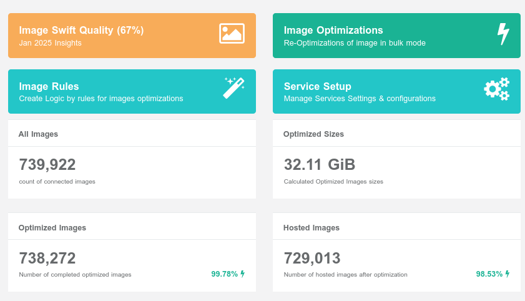525x301 pixels.
Task: Click the picture icon on Image Swift Quality
Action: click(x=232, y=34)
